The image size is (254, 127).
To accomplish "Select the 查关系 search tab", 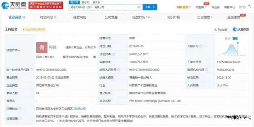I will [96, 2].
